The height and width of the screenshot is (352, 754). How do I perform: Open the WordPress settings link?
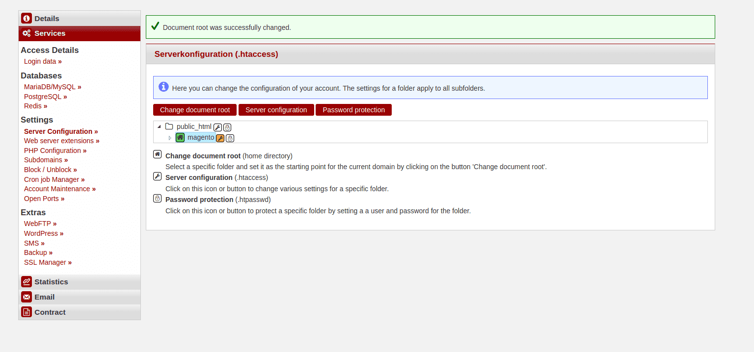click(x=43, y=233)
